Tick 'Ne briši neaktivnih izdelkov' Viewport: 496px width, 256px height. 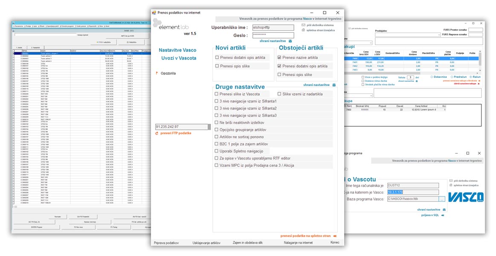click(216, 122)
